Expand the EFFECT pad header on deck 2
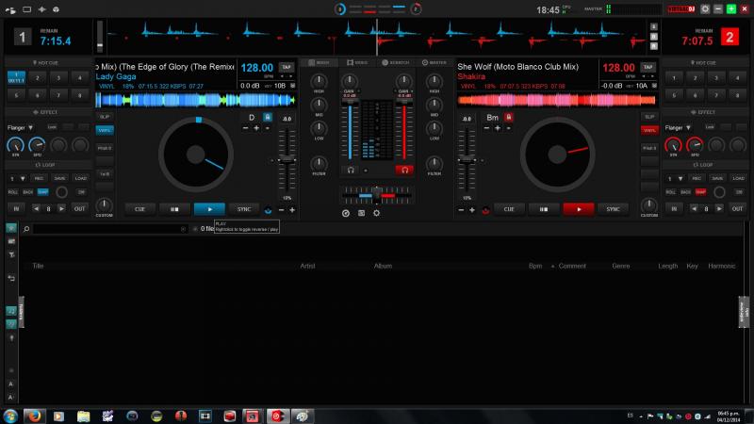Image resolution: width=754 pixels, height=424 pixels. pos(703,112)
